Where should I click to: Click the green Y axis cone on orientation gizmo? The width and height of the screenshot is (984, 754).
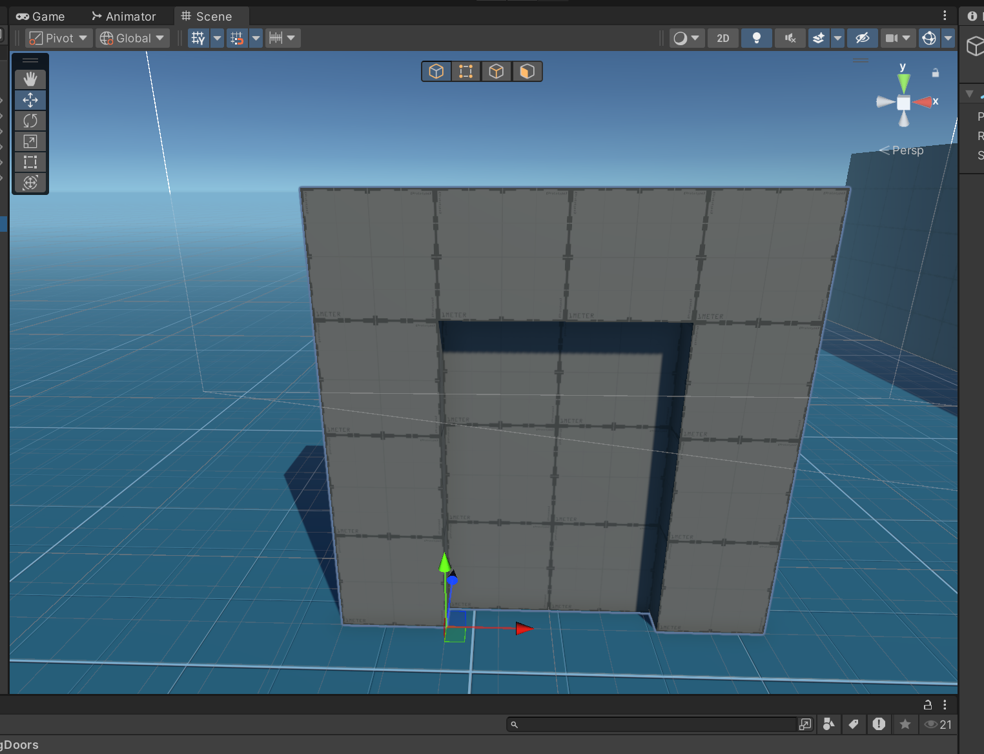pos(904,83)
